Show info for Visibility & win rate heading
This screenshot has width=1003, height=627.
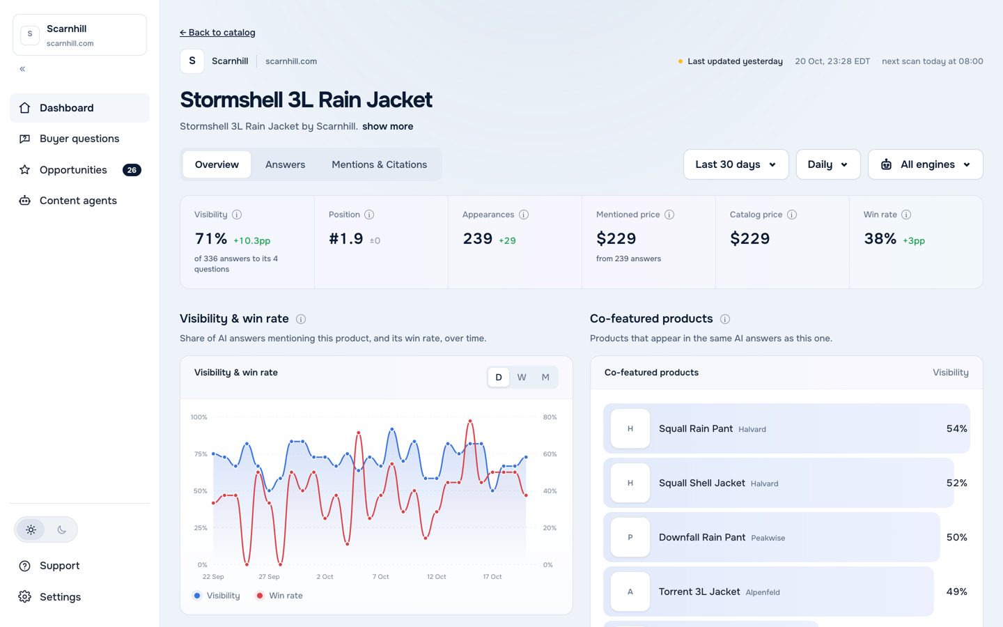pos(301,319)
